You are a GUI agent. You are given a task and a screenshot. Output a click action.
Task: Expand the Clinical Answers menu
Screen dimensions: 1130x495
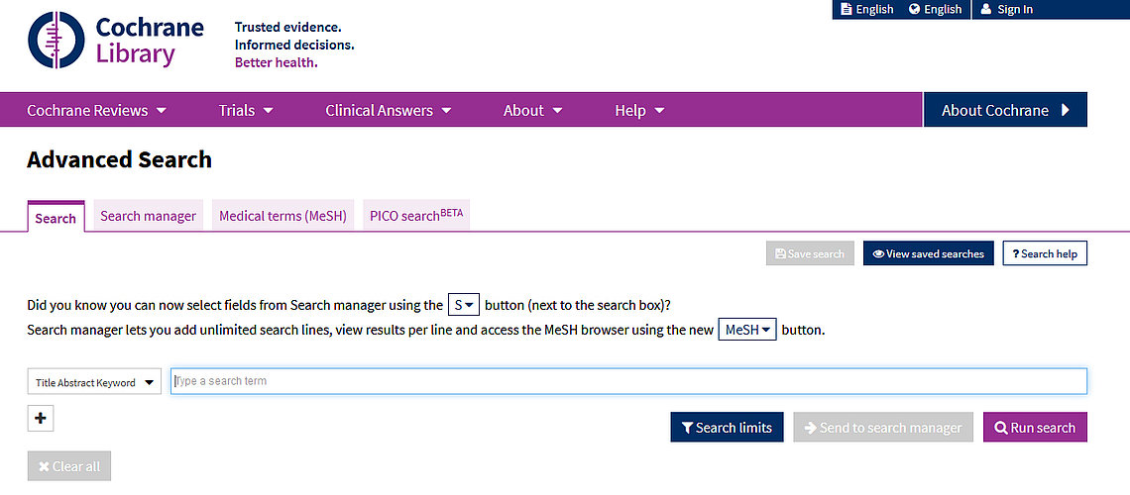388,110
